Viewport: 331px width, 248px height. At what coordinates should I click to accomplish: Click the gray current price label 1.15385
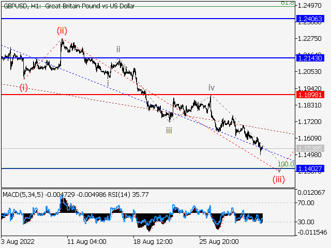(x=310, y=148)
